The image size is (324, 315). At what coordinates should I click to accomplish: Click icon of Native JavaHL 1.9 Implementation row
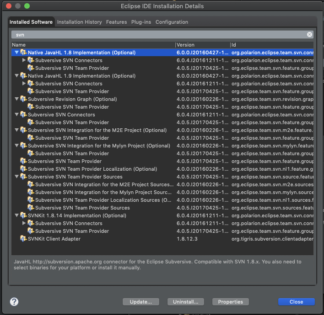click(23, 76)
